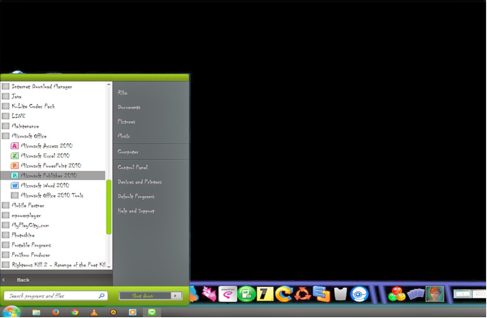Open VLC media player from the taskbar
Screen dimensions: 487x318
click(x=94, y=312)
